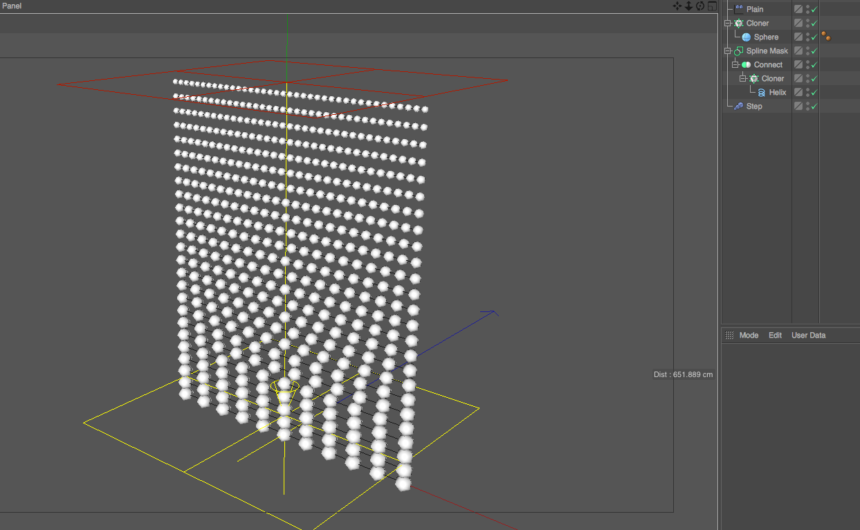Open the Mode menu in the Attribute Manager
Viewport: 860px width, 530px height.
(749, 335)
